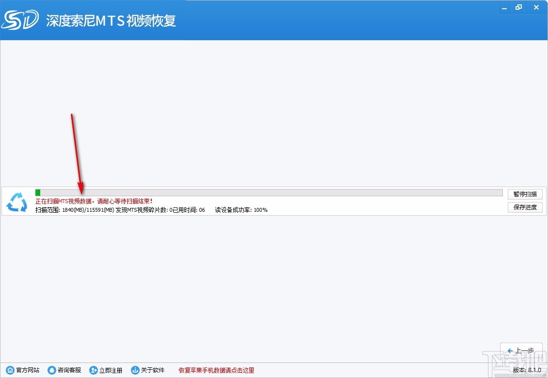The height and width of the screenshot is (378, 548).
Task: Select the home icon beside 官方网站
Action: click(x=10, y=370)
